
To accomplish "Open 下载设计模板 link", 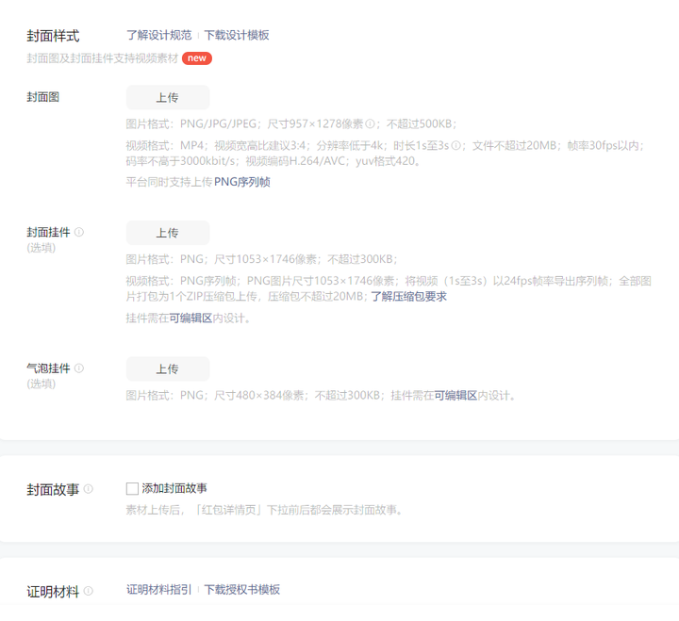I will pyautogui.click(x=237, y=35).
